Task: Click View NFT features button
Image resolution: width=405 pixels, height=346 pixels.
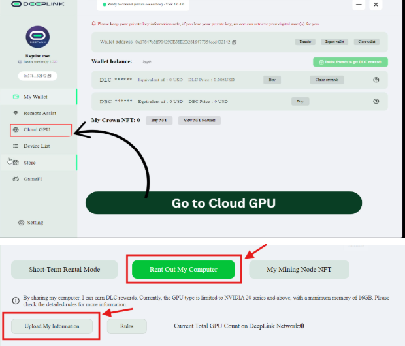Action: [x=199, y=120]
